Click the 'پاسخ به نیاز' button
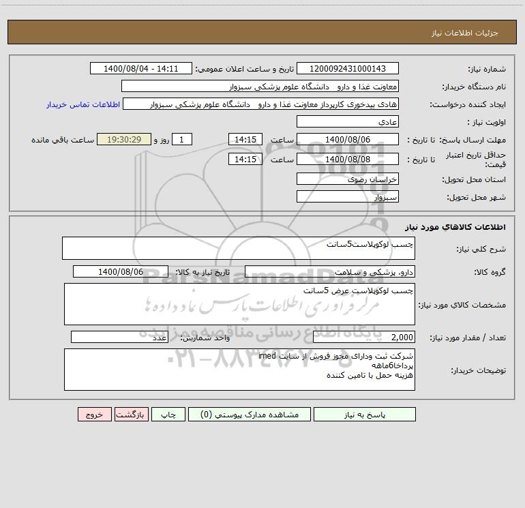This screenshot has width=525, height=508. [x=364, y=414]
